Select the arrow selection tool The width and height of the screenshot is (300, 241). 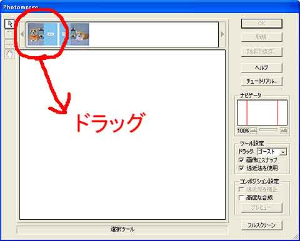point(9,24)
